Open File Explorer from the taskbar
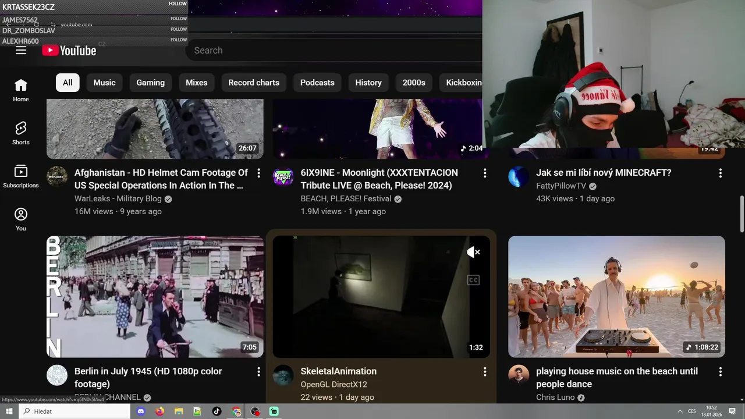 179,411
